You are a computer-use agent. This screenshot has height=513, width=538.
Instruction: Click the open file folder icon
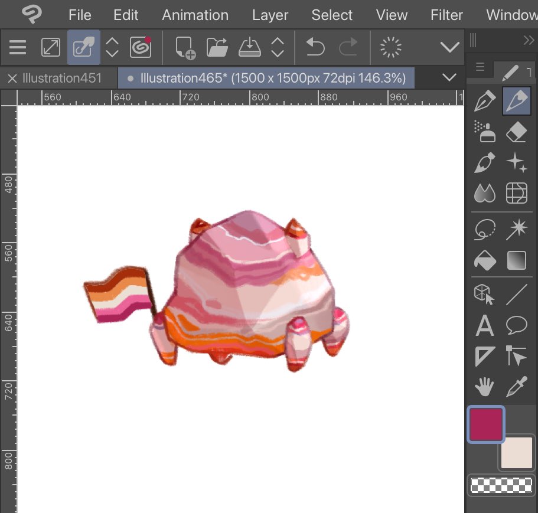pos(217,47)
